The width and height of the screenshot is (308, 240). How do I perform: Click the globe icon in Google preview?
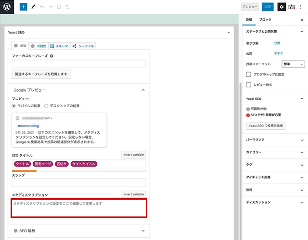(17, 118)
